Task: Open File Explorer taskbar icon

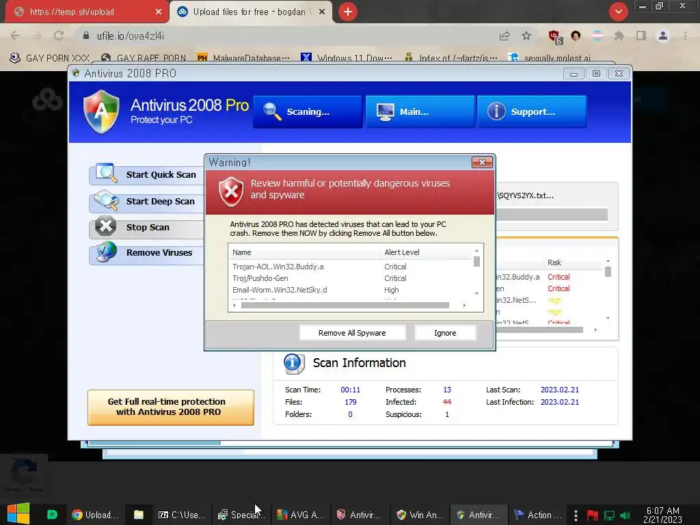Action: 138,515
